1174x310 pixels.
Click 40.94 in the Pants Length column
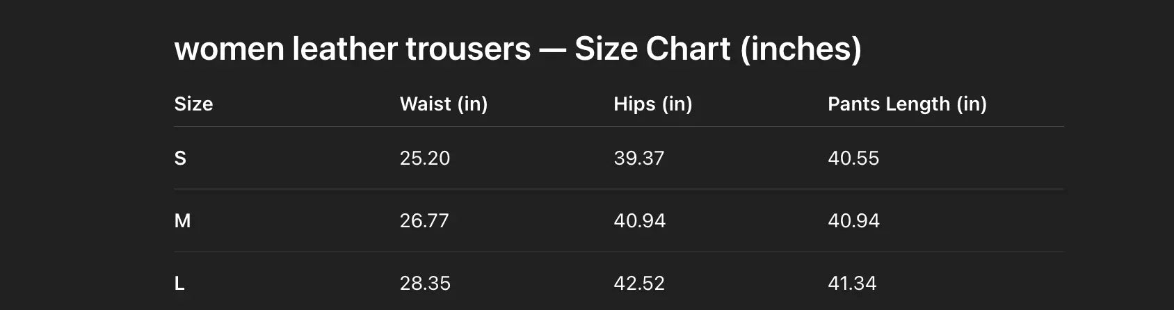tap(853, 221)
